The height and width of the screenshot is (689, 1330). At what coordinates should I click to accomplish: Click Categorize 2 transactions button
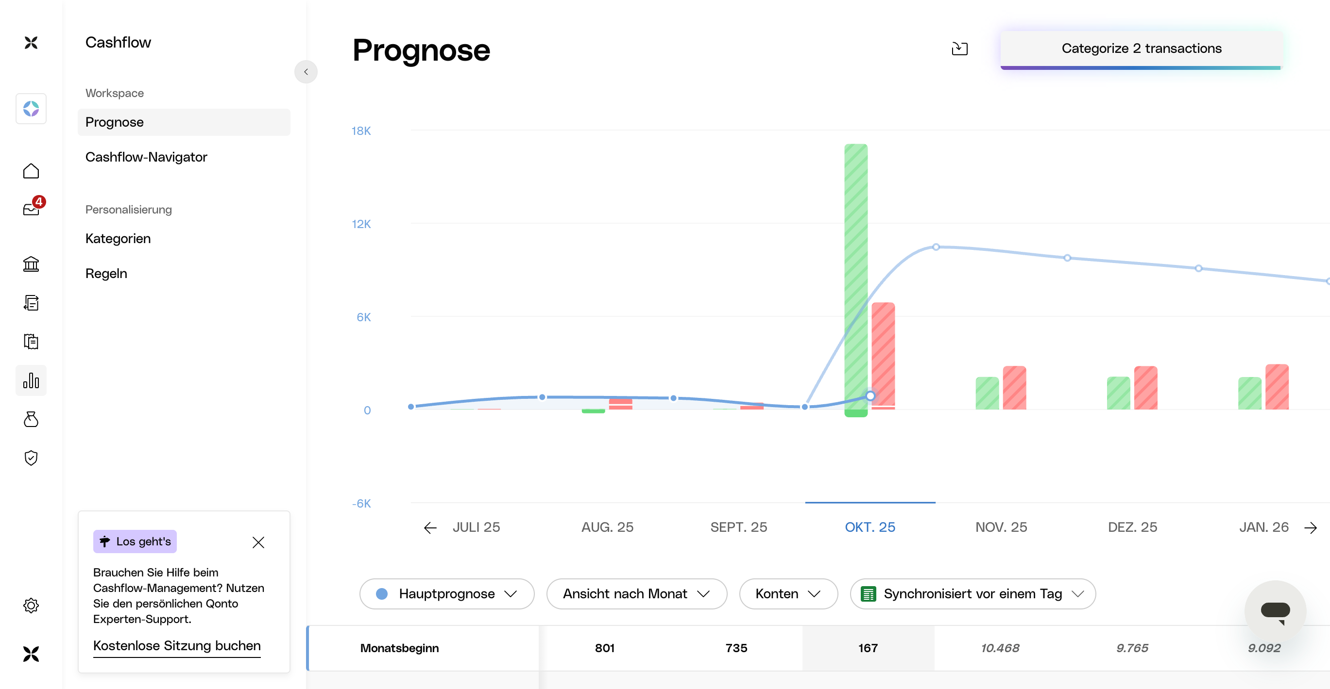coord(1141,49)
